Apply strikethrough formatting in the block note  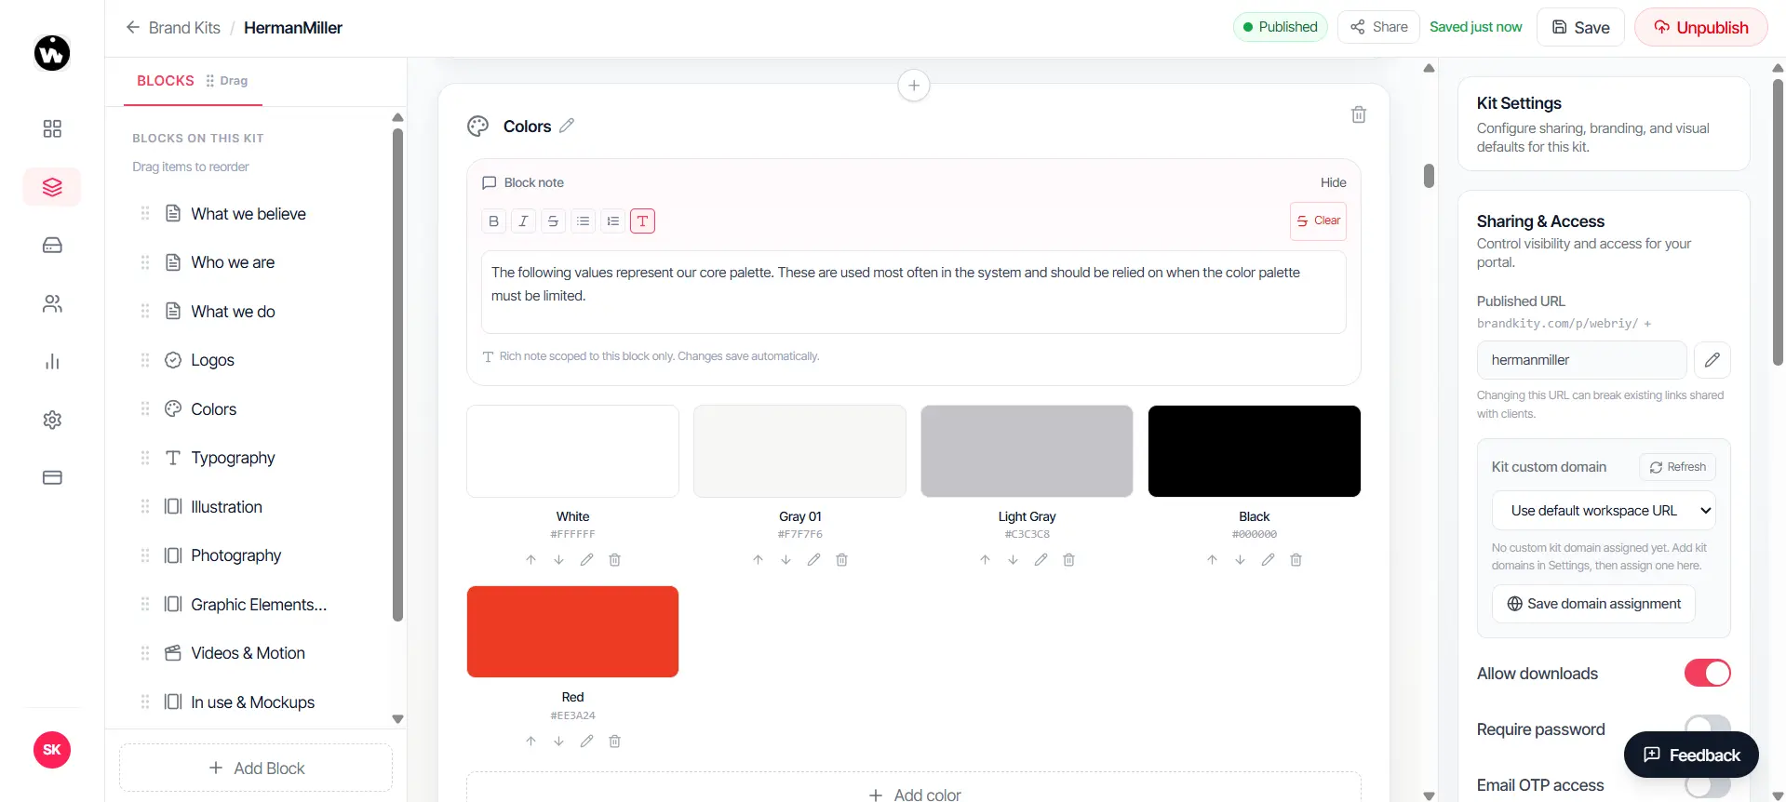coord(553,221)
